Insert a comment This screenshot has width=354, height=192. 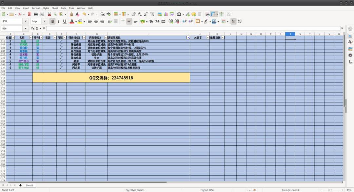(x=193, y=14)
